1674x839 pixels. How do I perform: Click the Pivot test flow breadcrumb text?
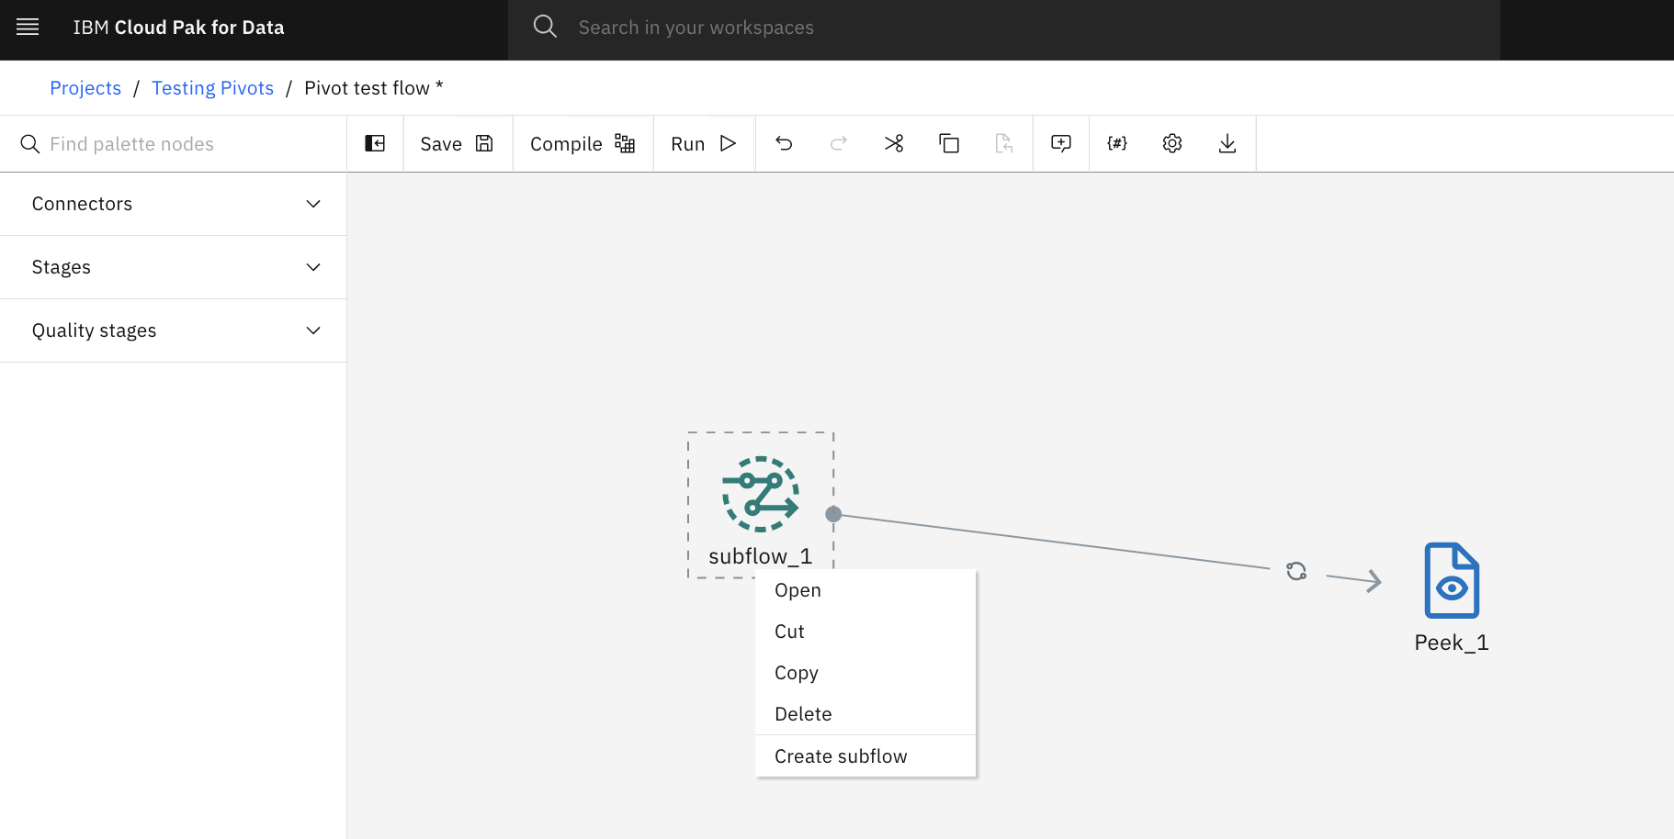point(374,88)
